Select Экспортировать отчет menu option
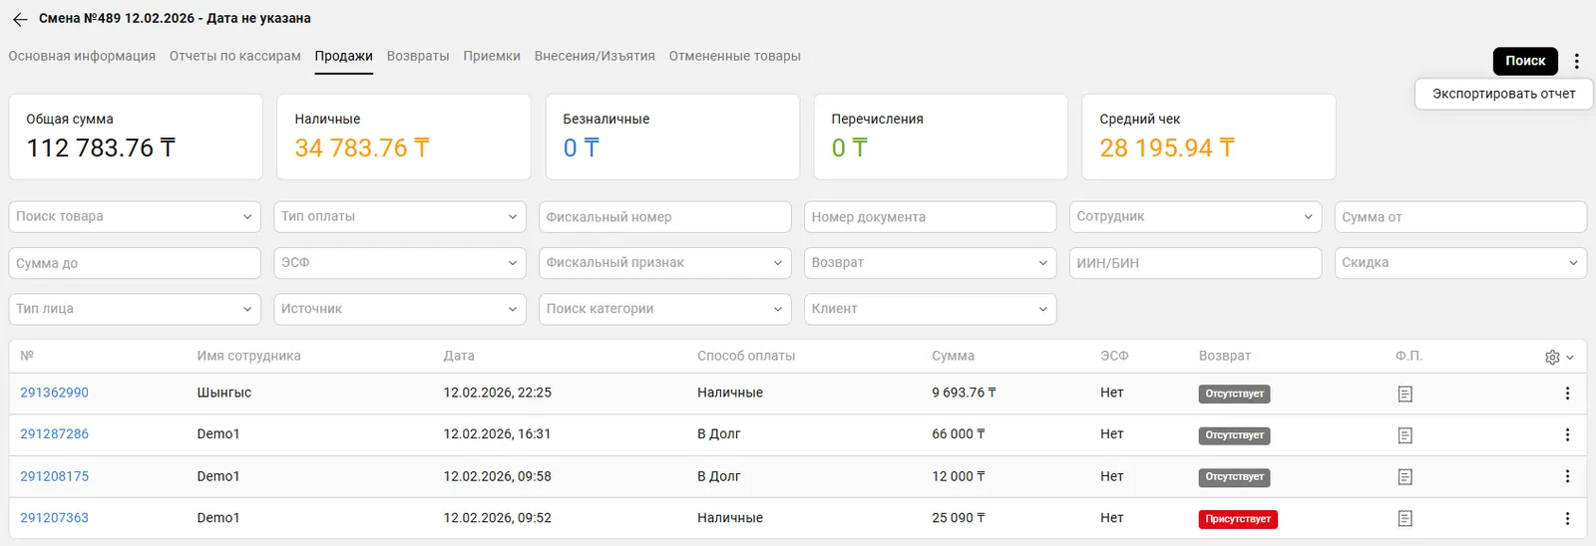This screenshot has width=1596, height=546. coord(1503,94)
